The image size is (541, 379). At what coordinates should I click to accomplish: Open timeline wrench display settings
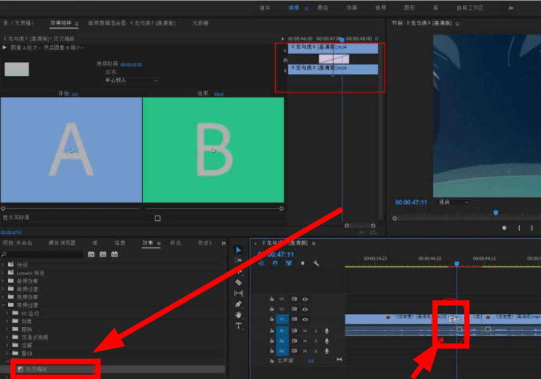pyautogui.click(x=316, y=263)
